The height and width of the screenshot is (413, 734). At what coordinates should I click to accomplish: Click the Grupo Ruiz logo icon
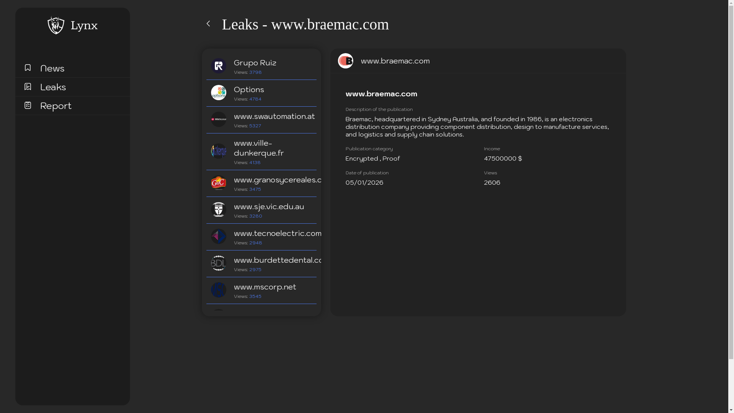coord(219,66)
